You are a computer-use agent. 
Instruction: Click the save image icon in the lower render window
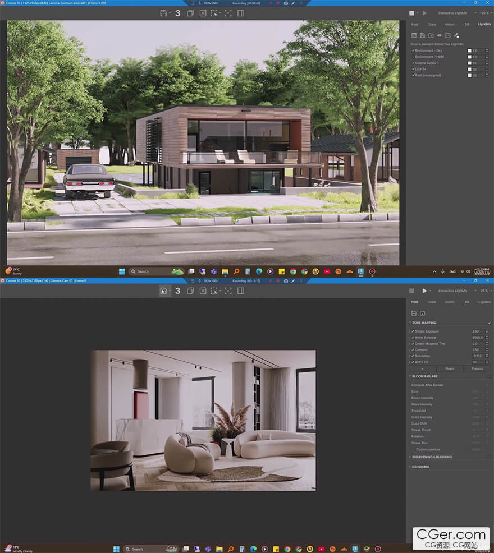(163, 291)
